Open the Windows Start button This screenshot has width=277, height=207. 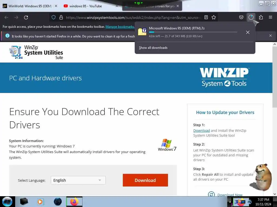click(7, 202)
